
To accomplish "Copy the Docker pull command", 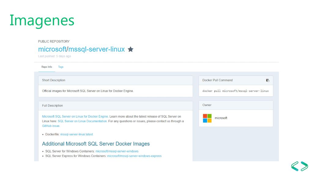I will (x=267, y=80).
